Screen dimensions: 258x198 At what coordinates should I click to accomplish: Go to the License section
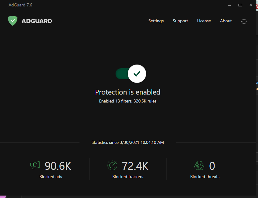click(204, 21)
